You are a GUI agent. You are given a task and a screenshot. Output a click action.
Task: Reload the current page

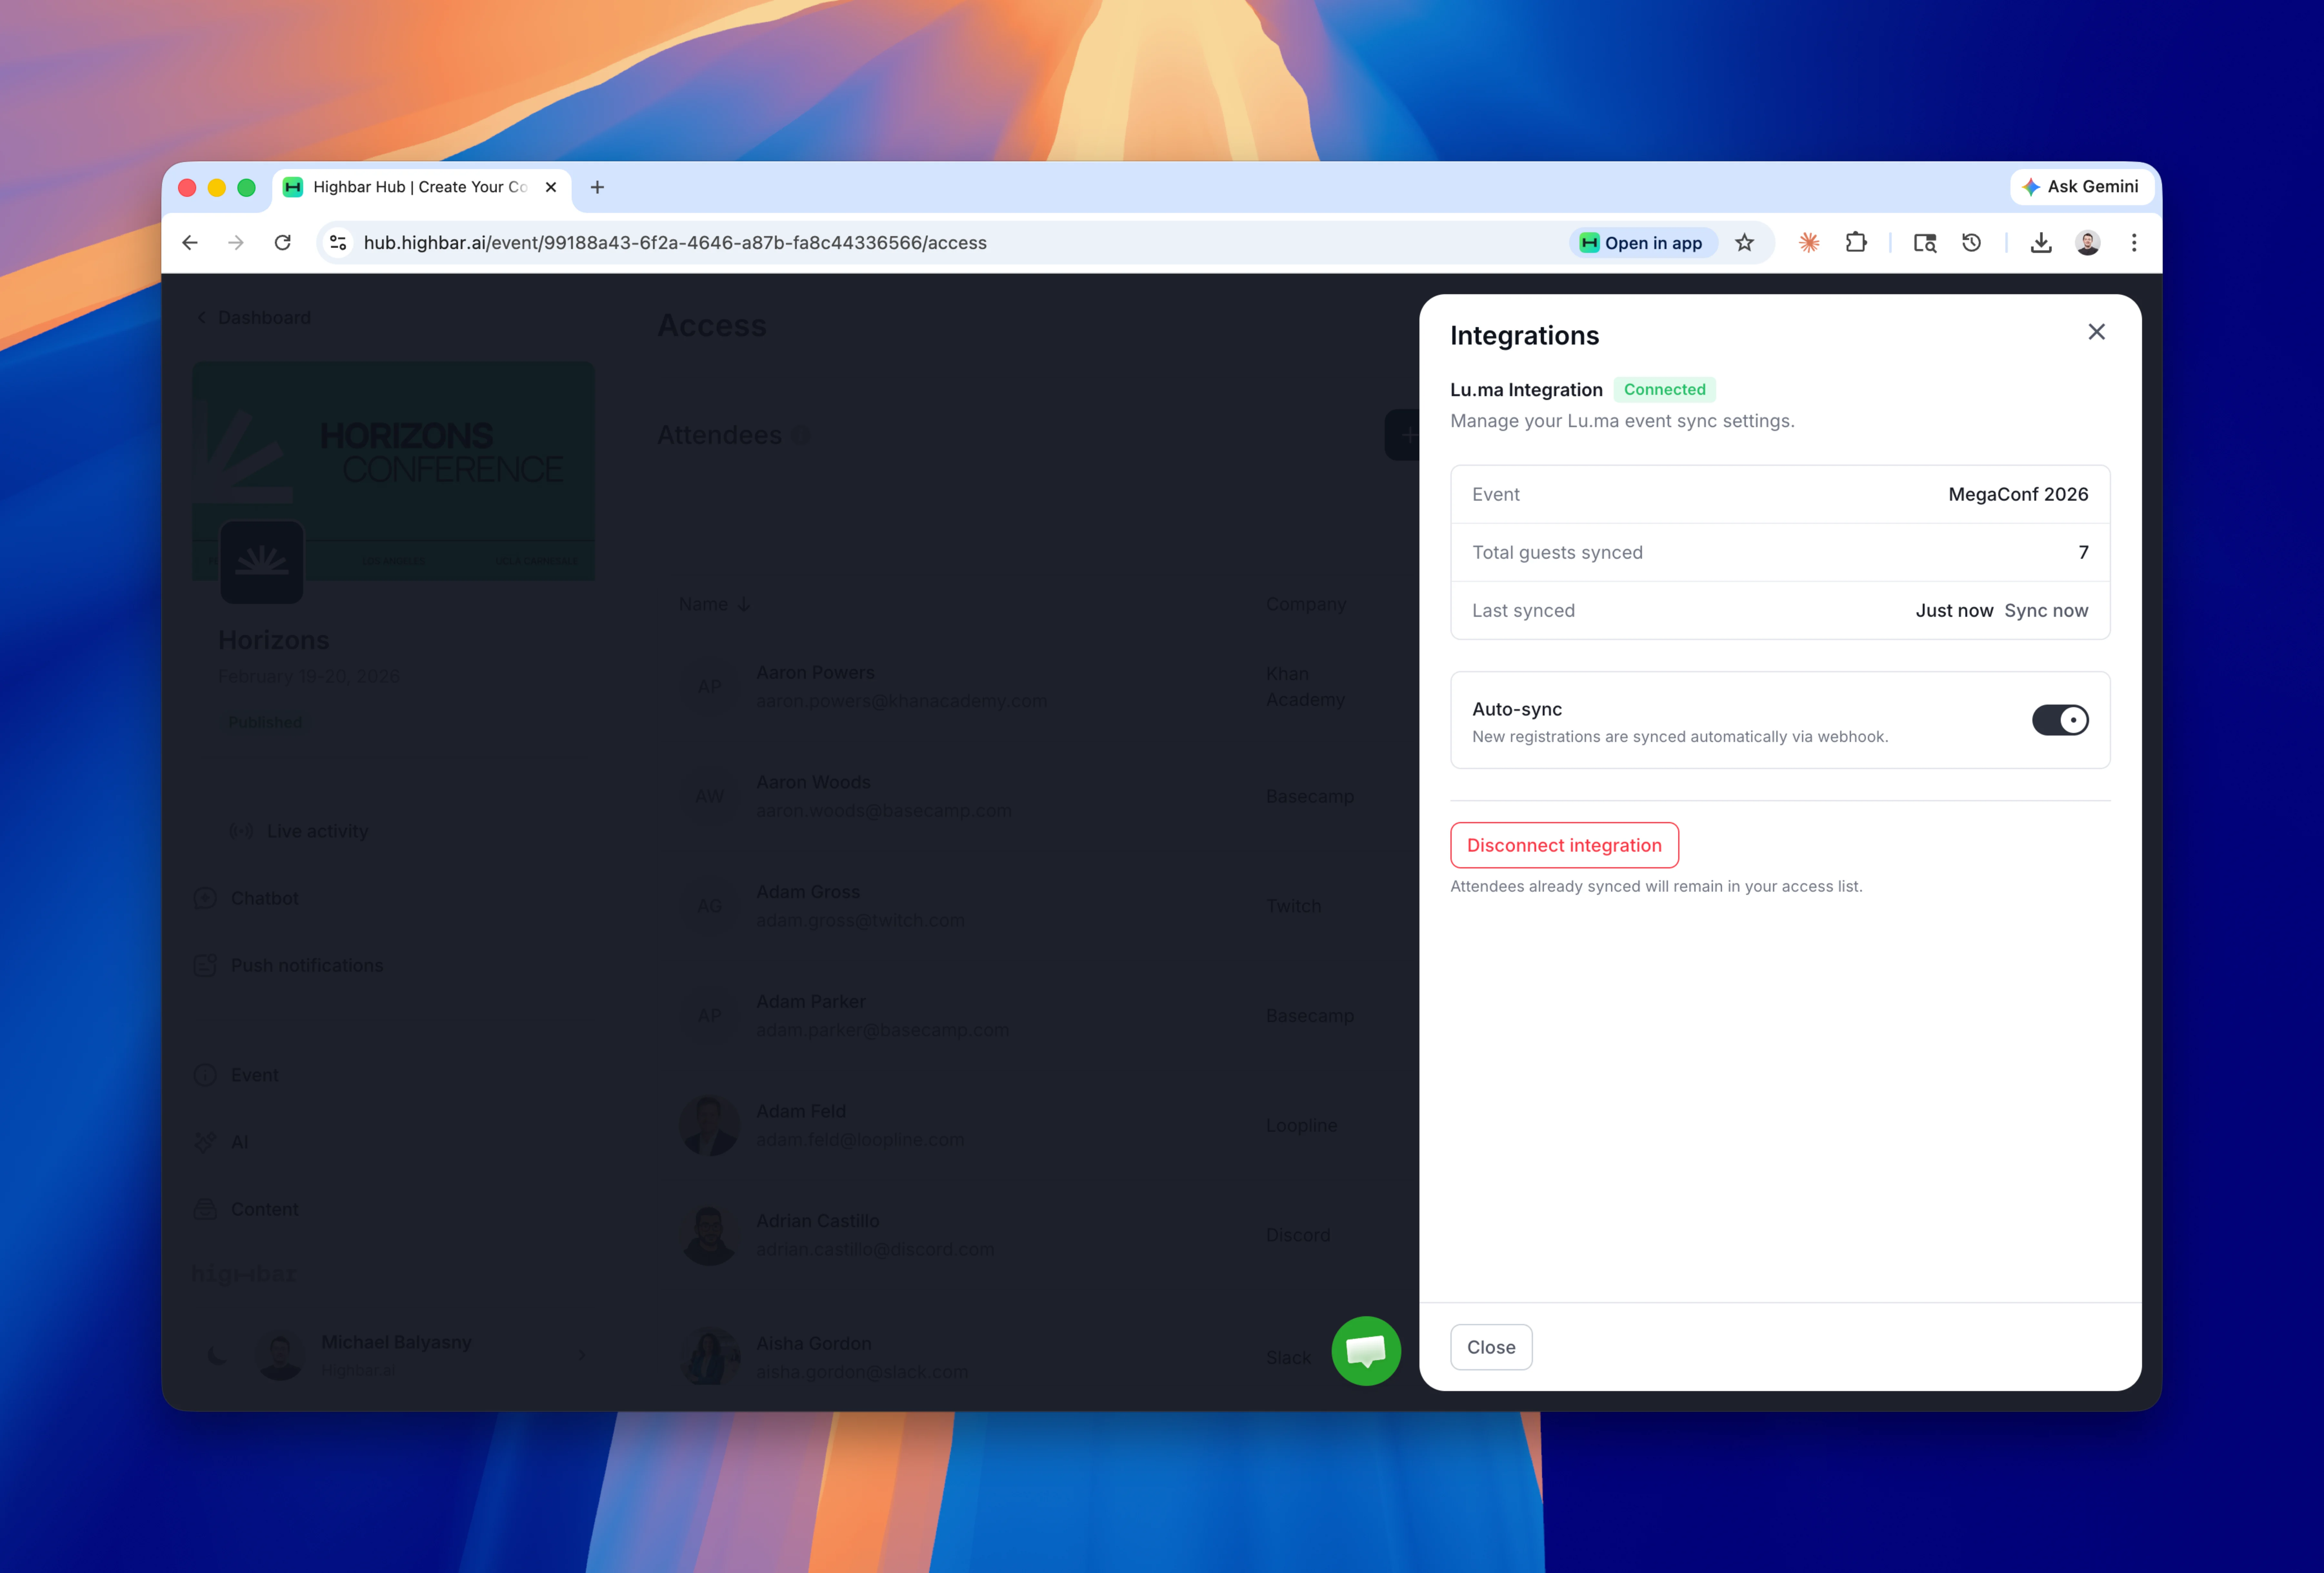point(283,243)
